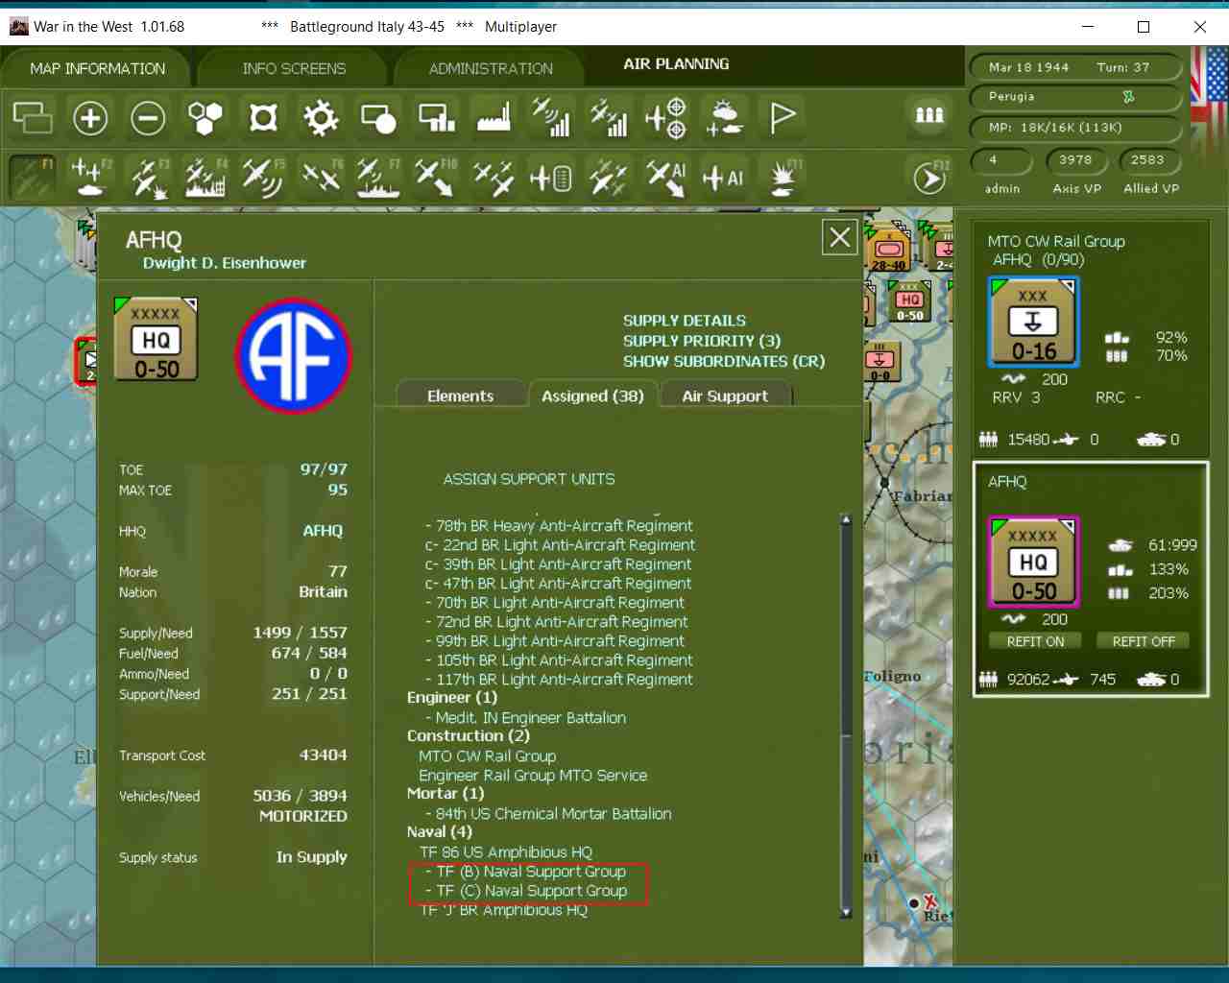Click the support units list scrollbar
Screen dimensions: 1229x983
pyautogui.click(x=846, y=716)
